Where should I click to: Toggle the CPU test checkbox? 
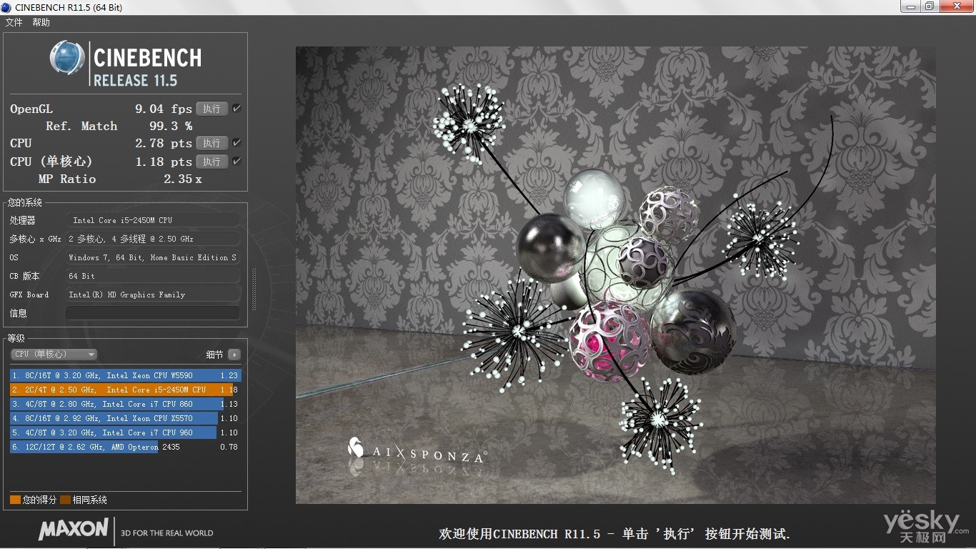(236, 143)
